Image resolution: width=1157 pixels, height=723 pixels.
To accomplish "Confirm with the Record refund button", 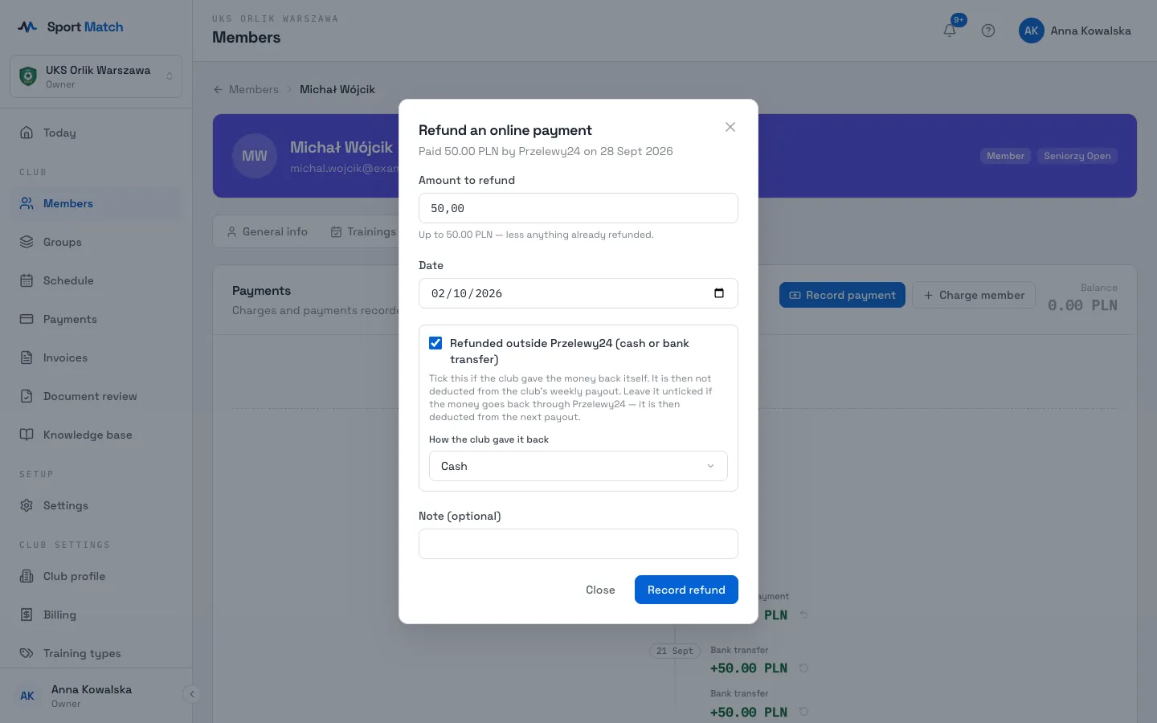I will click(x=686, y=590).
